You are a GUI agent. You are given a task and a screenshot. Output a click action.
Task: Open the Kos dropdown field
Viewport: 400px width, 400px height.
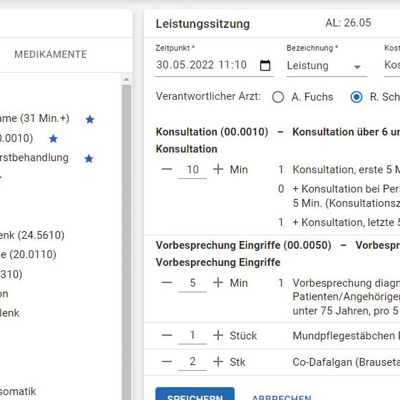pos(392,66)
